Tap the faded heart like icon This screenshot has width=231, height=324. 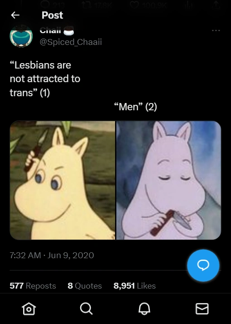click(x=134, y=5)
